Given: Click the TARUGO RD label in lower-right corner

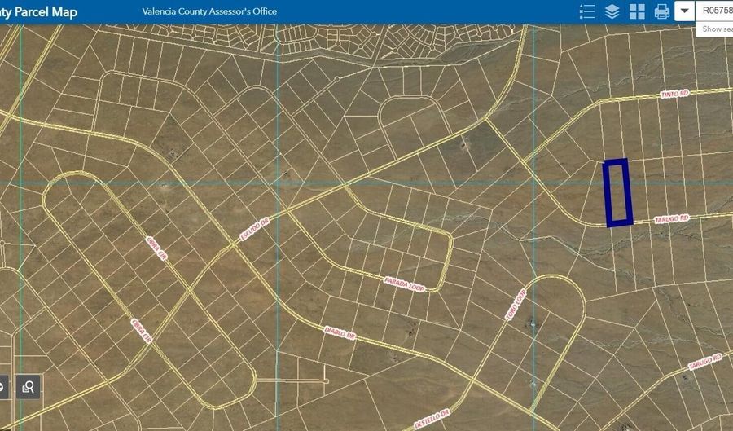Looking at the screenshot, I should click(704, 362).
